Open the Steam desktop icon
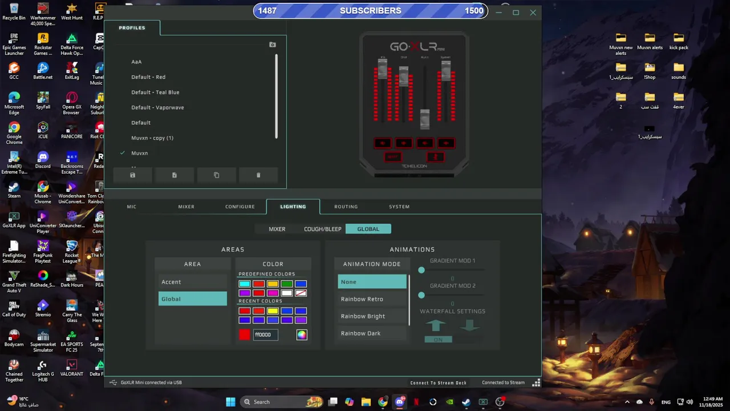This screenshot has height=411, width=730. coord(14,190)
